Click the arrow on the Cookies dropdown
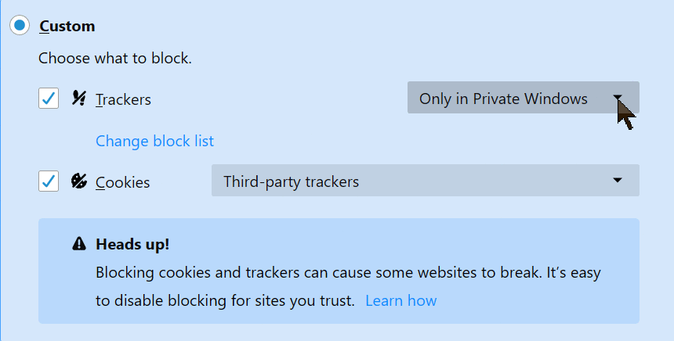674x341 pixels. (618, 181)
